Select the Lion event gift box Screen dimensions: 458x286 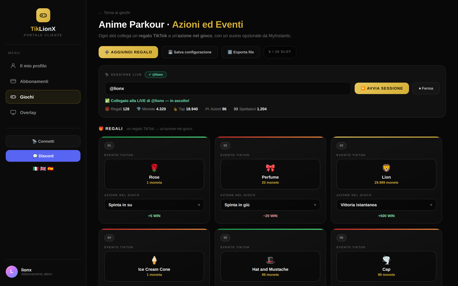click(386, 174)
